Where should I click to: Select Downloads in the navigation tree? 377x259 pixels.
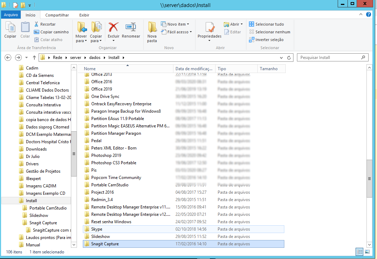[x=36, y=149]
